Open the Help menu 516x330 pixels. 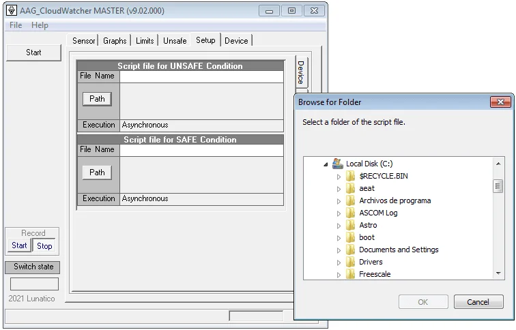tap(40, 25)
